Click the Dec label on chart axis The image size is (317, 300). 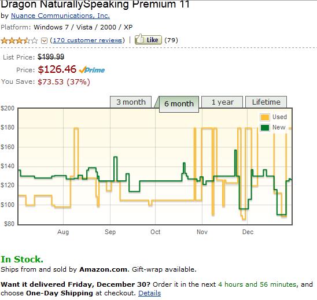[248, 232]
